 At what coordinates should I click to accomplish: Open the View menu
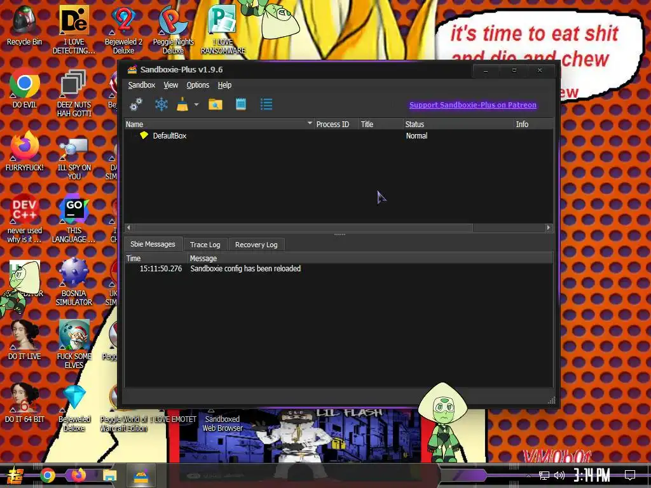(170, 85)
